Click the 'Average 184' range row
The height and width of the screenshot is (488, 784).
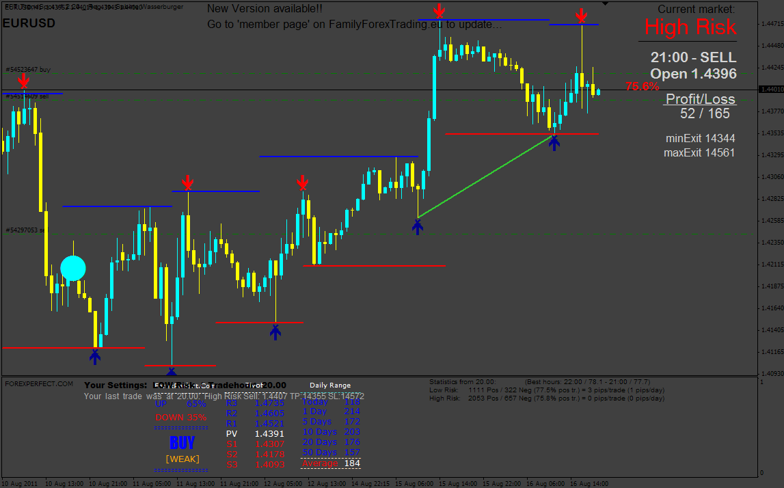331,463
